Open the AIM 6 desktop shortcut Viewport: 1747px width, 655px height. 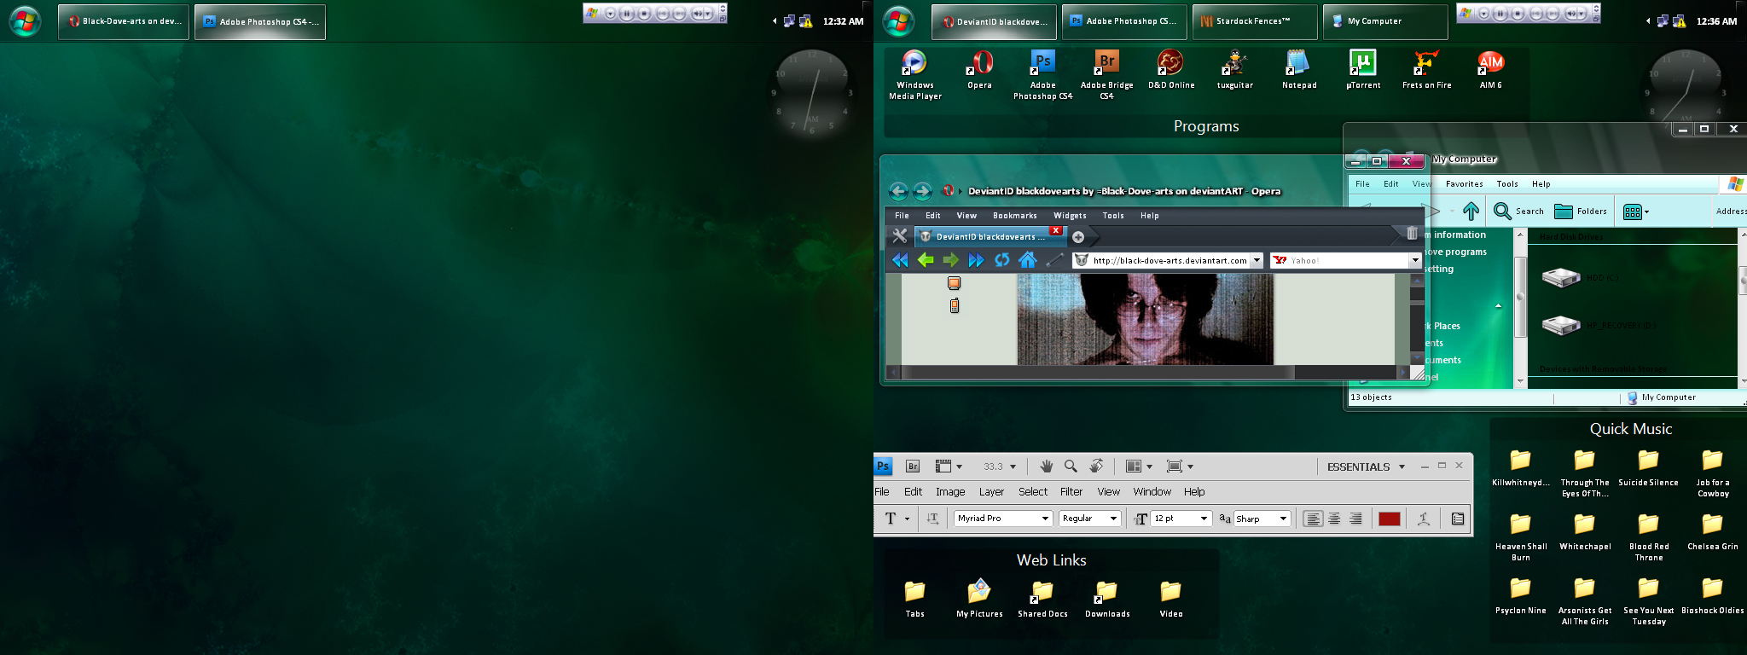point(1490,68)
